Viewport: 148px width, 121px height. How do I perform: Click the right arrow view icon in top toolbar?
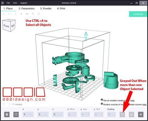[x=15, y=14]
